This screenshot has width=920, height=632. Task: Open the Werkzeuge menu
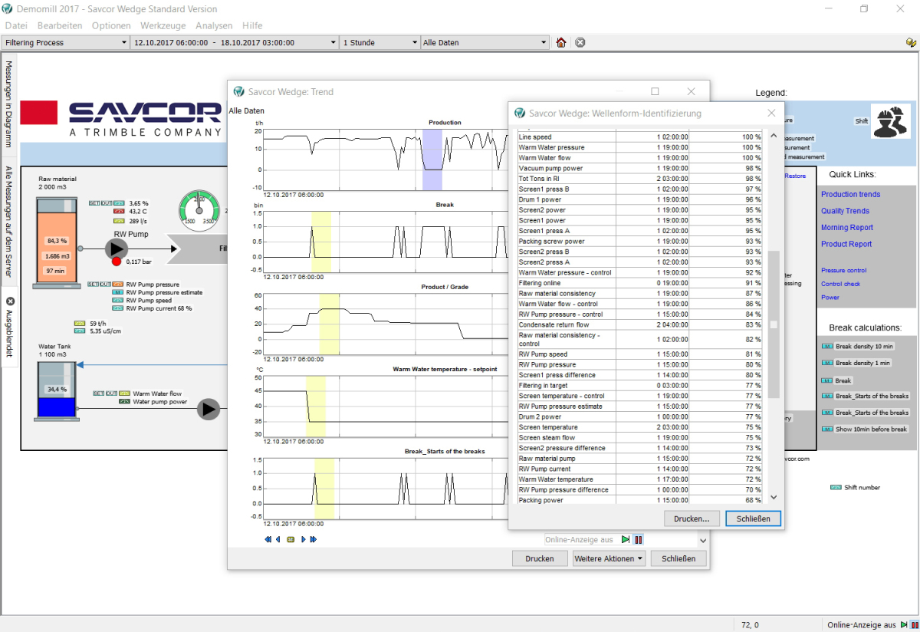coord(164,25)
